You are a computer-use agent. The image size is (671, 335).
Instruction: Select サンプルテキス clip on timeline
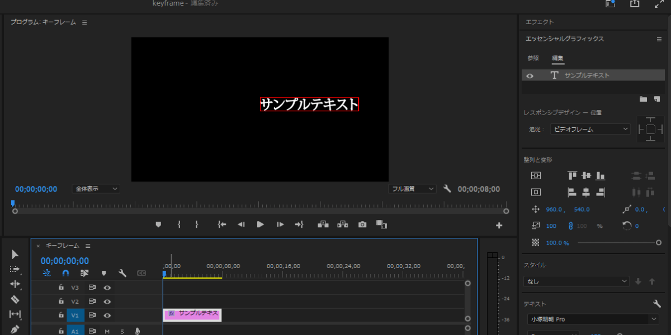(192, 314)
